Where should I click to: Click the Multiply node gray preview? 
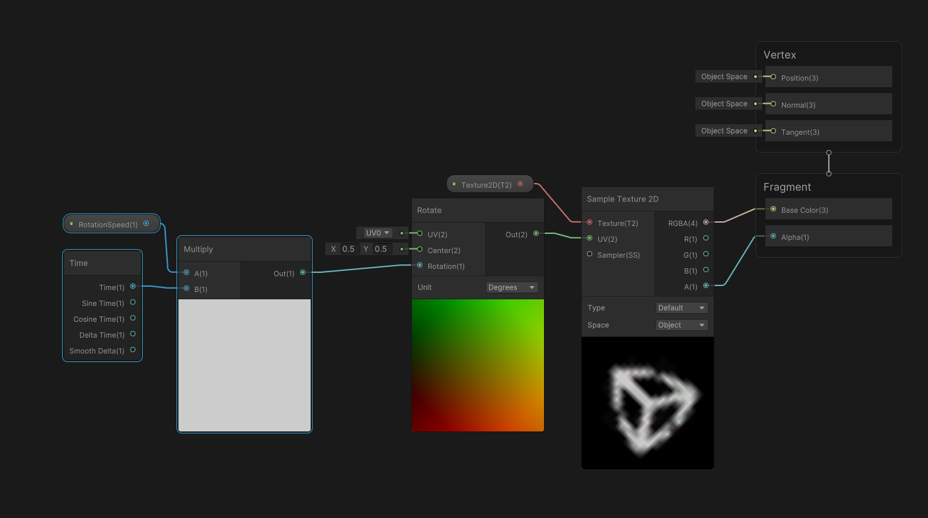[245, 365]
